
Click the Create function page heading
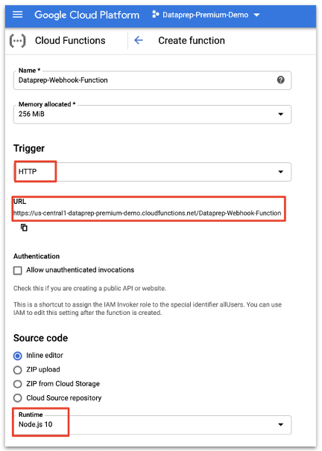(x=192, y=40)
